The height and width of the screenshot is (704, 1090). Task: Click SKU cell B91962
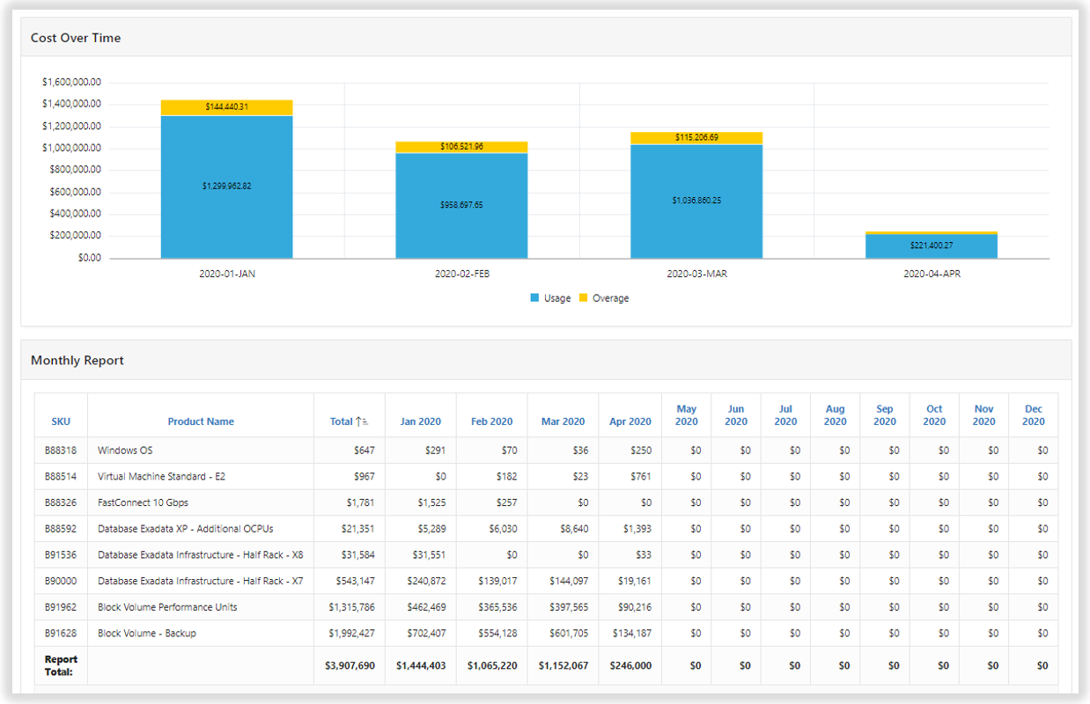(61, 607)
